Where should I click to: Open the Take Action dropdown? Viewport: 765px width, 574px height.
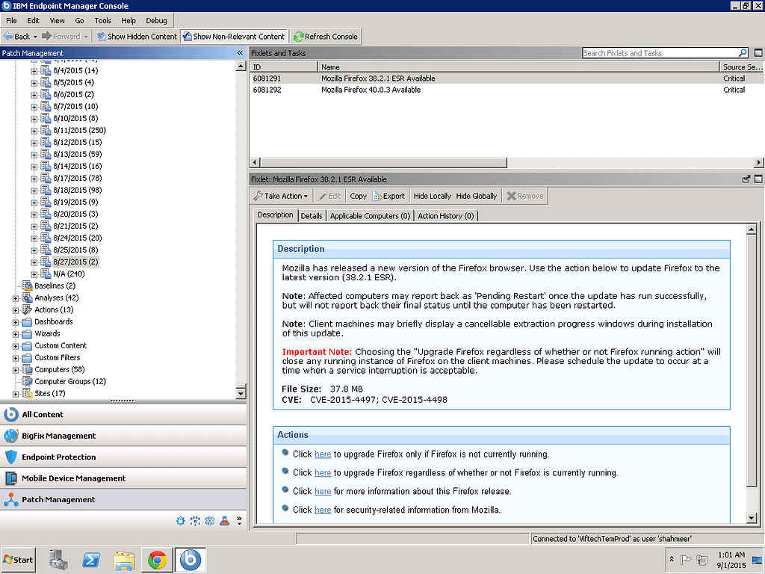point(281,197)
